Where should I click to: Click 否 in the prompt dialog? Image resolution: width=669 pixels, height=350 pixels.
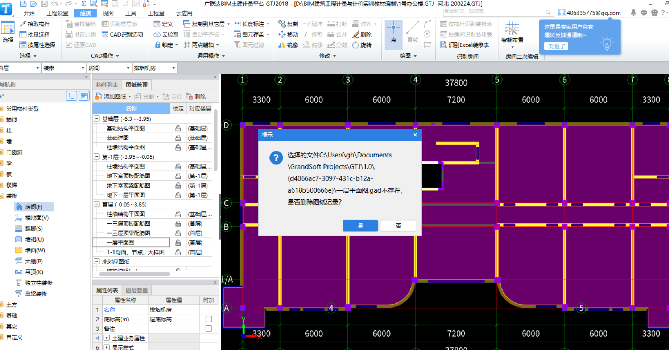click(x=398, y=226)
